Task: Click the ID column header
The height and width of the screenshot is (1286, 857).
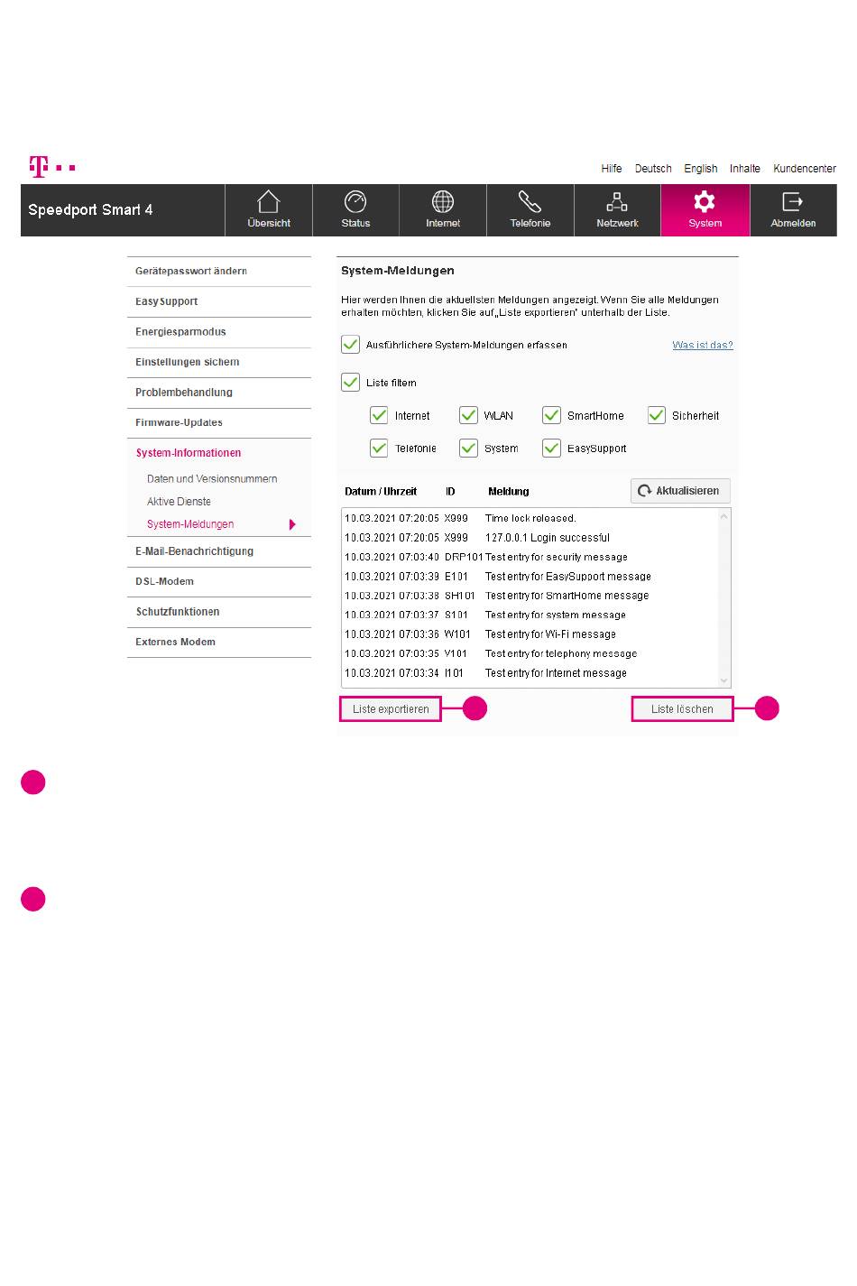Action: point(450,492)
